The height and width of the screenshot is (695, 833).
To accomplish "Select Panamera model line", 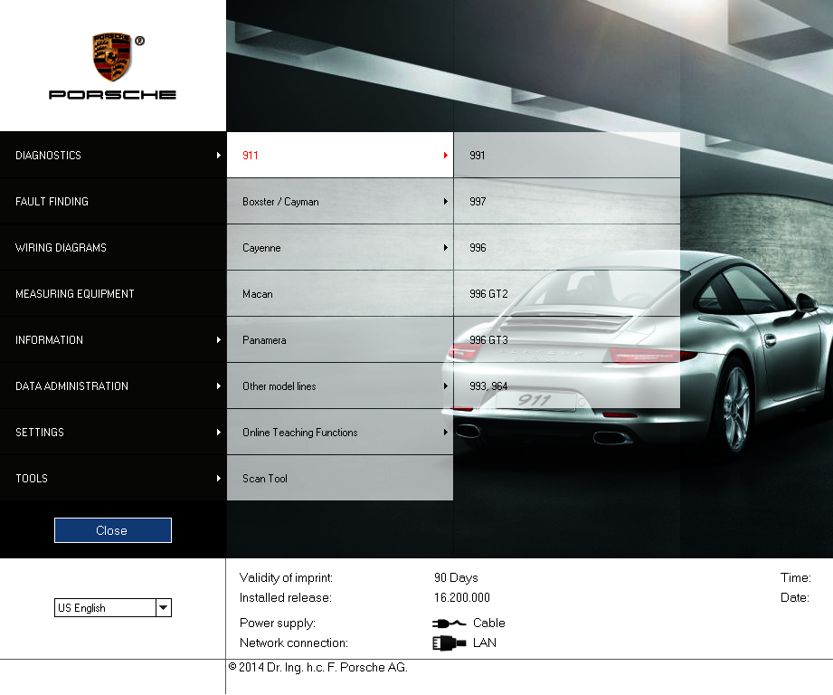I will point(340,340).
